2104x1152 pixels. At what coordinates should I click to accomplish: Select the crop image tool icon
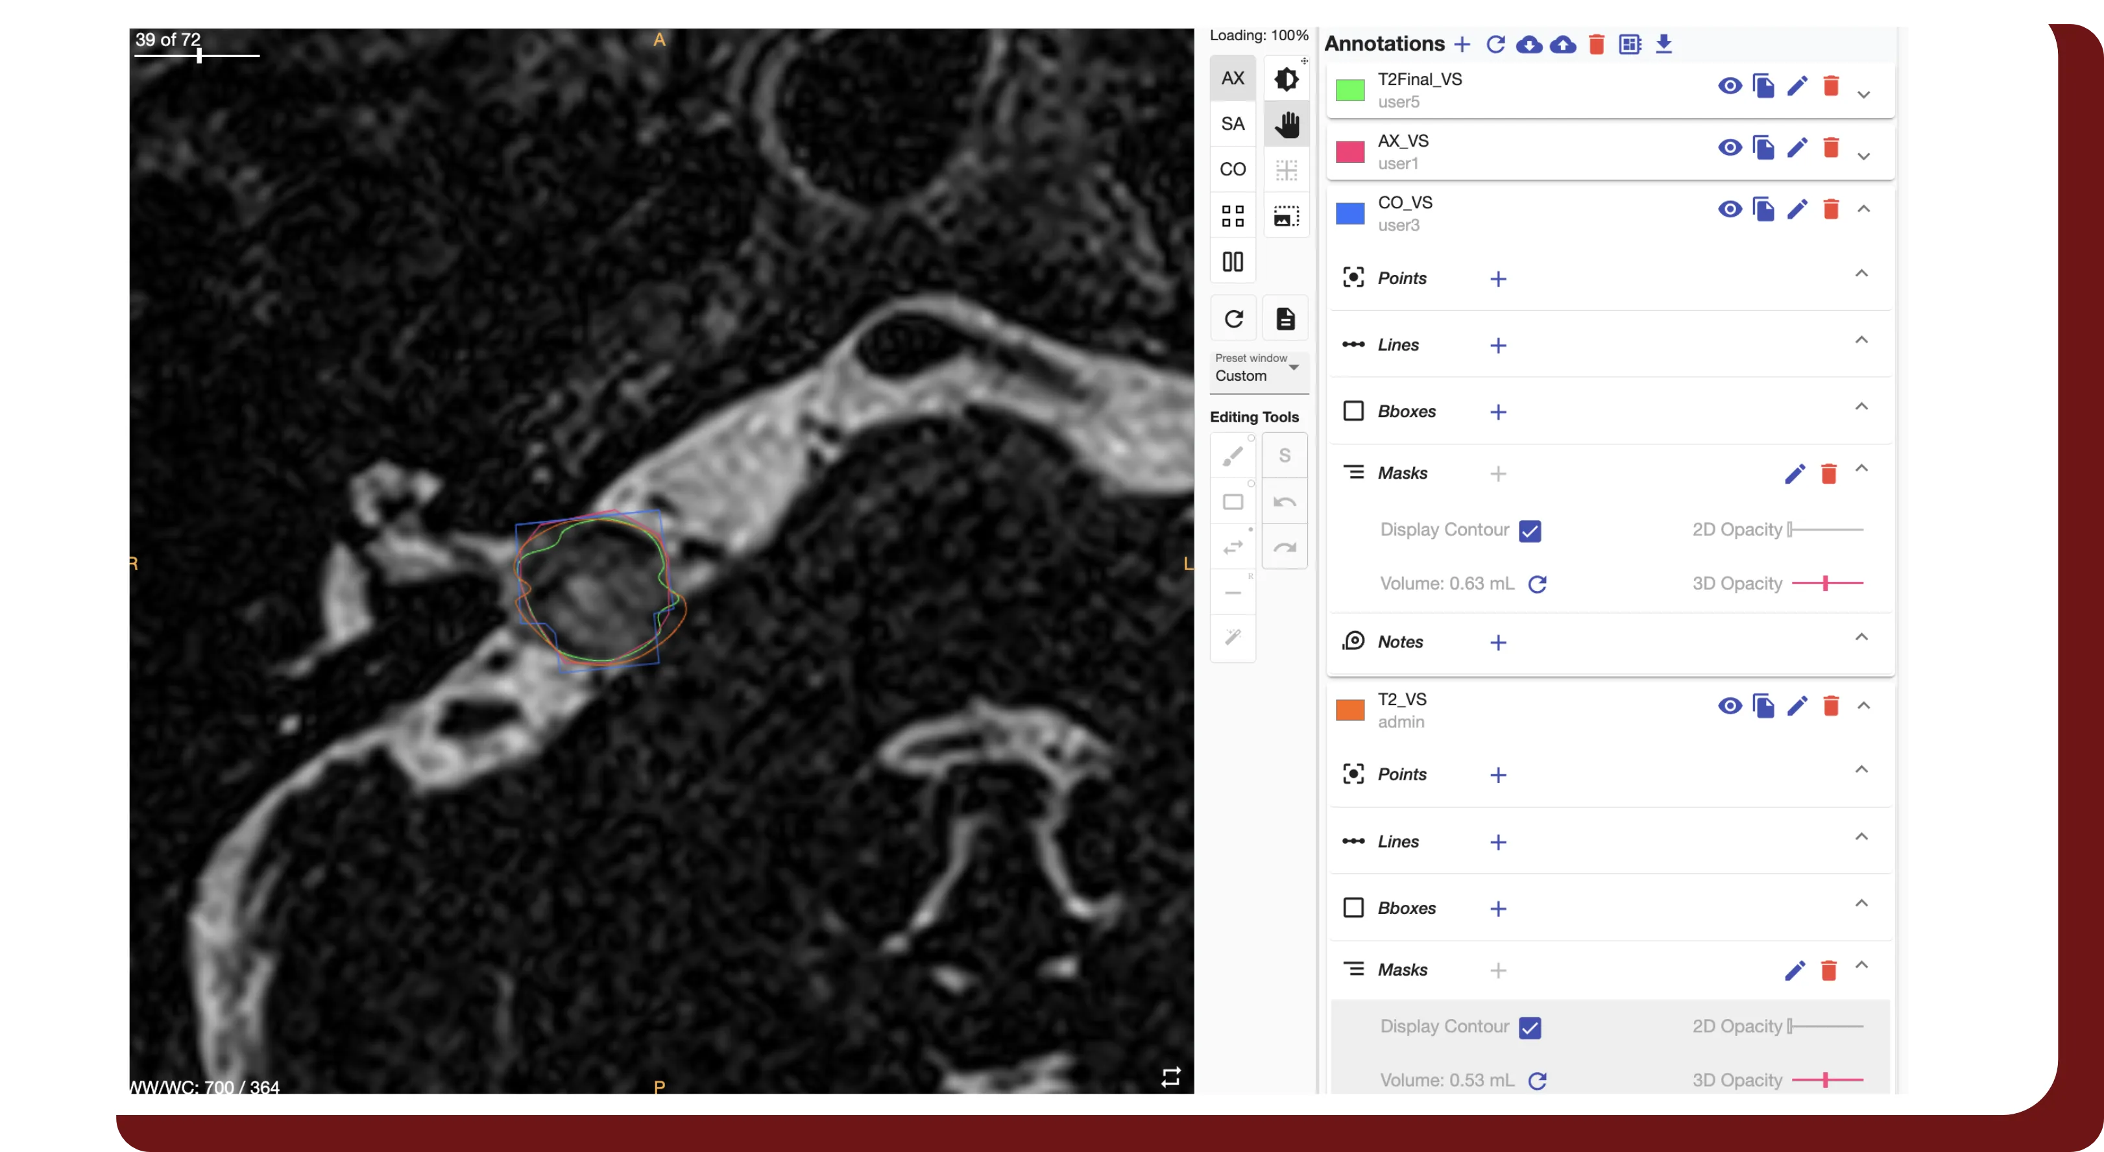pos(1286,215)
